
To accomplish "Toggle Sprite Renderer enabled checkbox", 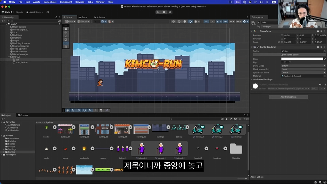I will 258,47.
